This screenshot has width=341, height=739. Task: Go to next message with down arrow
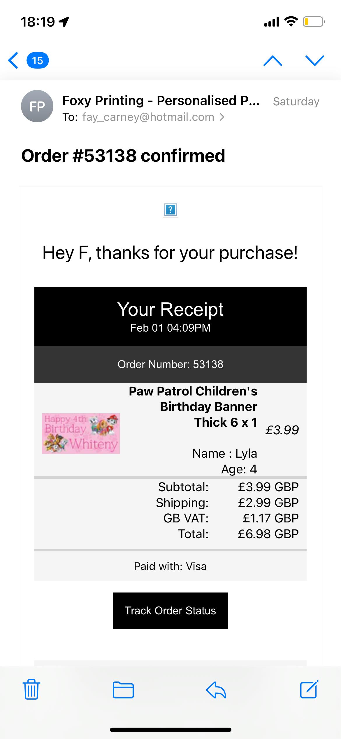(314, 60)
